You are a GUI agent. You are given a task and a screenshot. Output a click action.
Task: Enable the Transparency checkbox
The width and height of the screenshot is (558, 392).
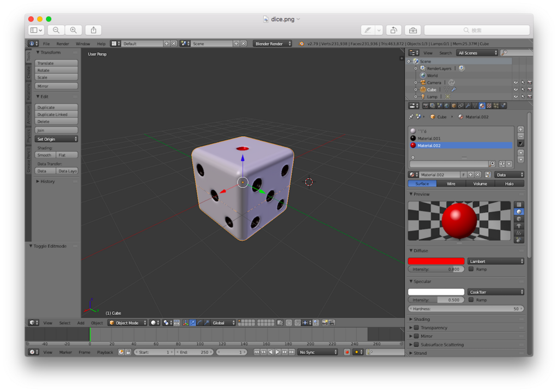tap(416, 328)
